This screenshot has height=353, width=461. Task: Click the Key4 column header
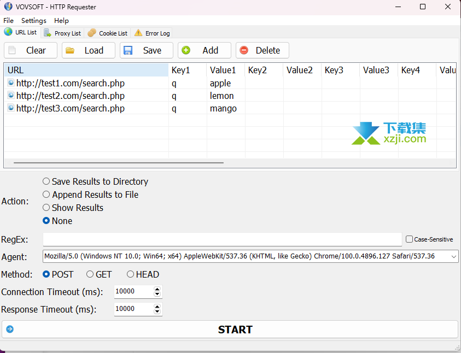click(417, 70)
